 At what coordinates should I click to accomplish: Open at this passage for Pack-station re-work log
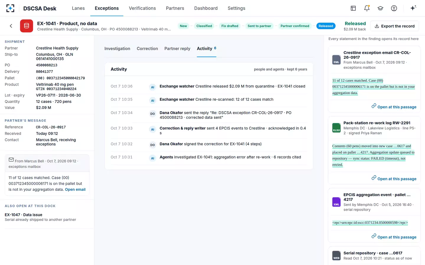click(394, 178)
